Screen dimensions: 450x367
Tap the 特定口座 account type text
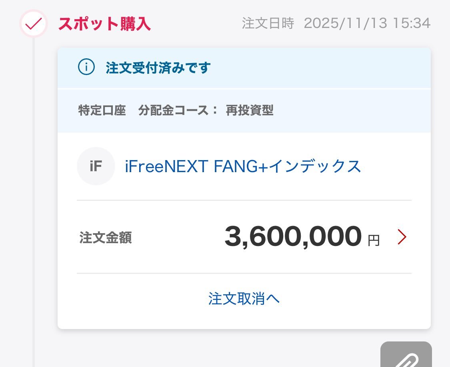(x=102, y=111)
